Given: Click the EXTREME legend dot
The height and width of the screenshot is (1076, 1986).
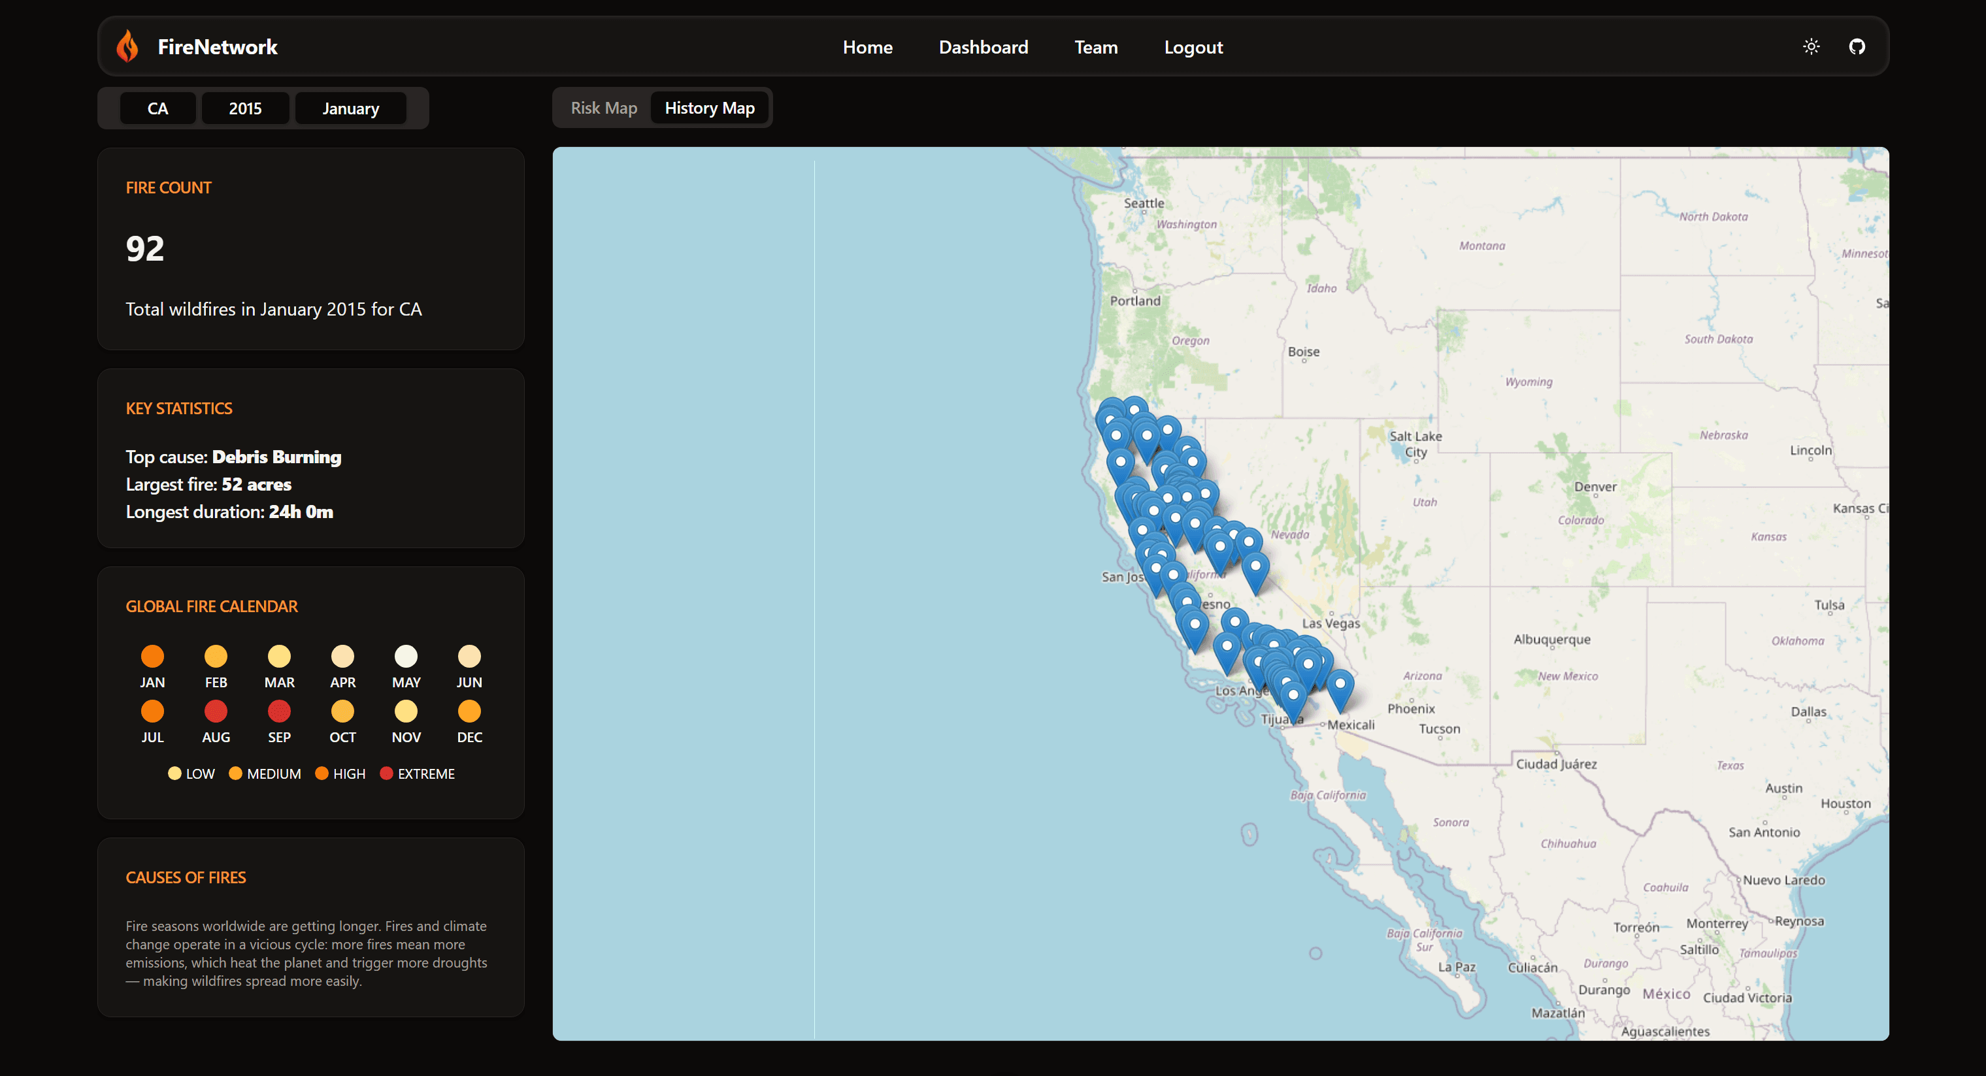Looking at the screenshot, I should pyautogui.click(x=387, y=773).
